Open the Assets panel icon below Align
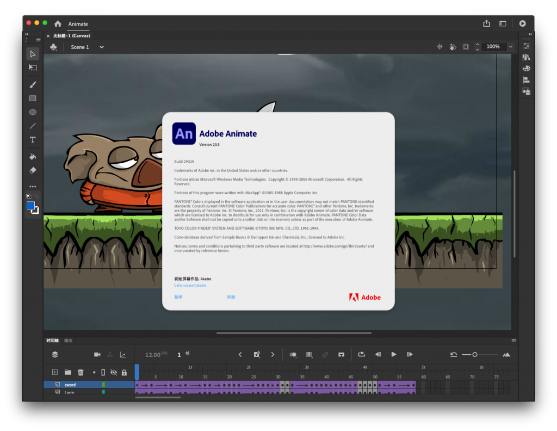This screenshot has height=431, width=557. coord(527,91)
